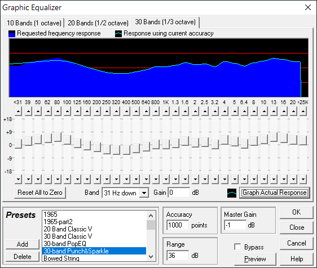Click the frequency response graph display
This screenshot has width=317, height=268.
(x=158, y=68)
